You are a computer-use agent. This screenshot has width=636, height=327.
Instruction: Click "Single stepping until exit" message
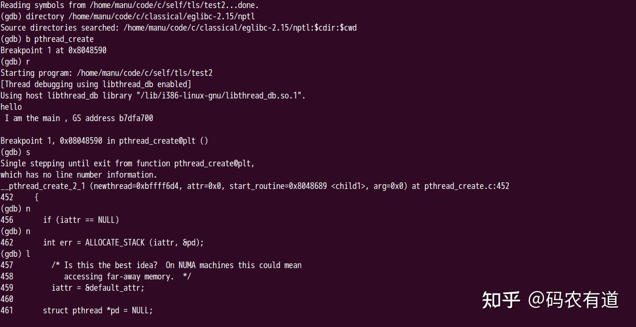127,163
